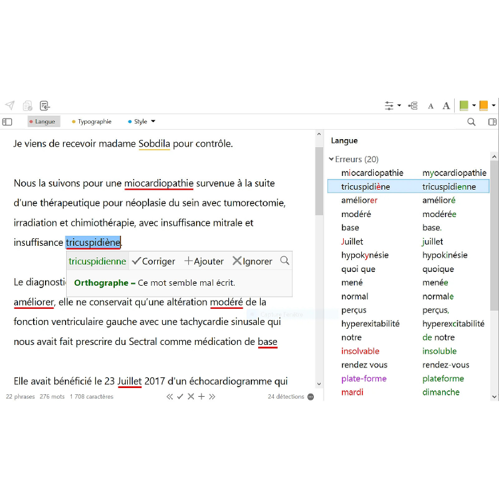
Task: Collapse the Erreurs (20) list
Action: [332, 159]
